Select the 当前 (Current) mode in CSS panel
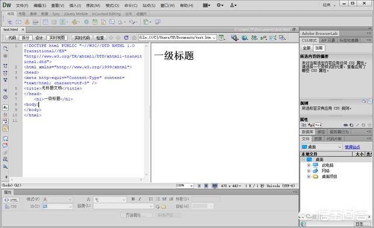Viewport: 374px width, 228px height. (x=319, y=48)
